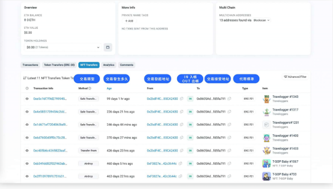Screen dimensions: 333x189
Task: Click the help icon beside Transaction Info
Action: (27, 88)
